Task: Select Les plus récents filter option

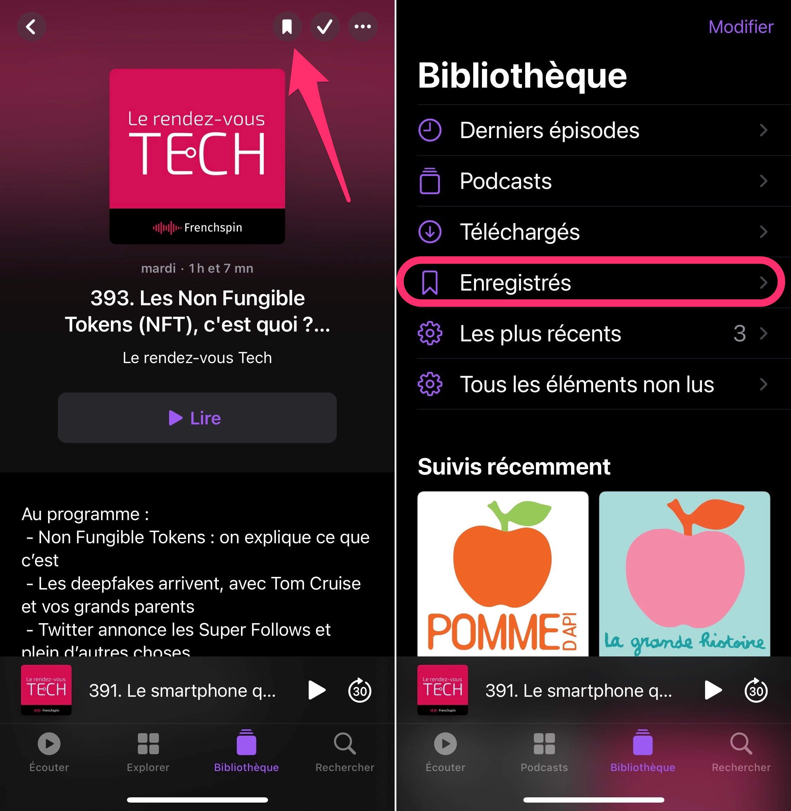Action: 593,329
